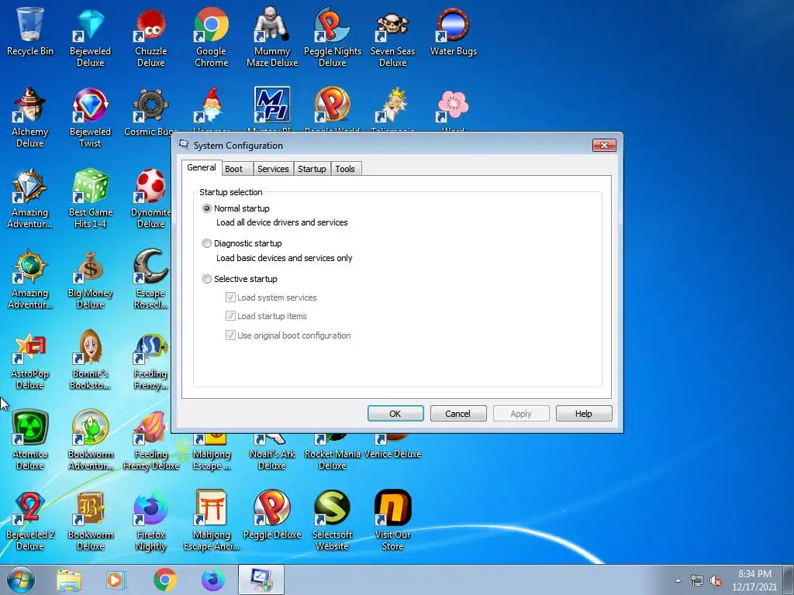Switch to the General tab

pyautogui.click(x=202, y=167)
